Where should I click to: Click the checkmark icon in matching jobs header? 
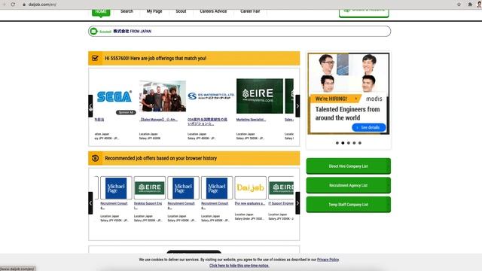(x=95, y=58)
